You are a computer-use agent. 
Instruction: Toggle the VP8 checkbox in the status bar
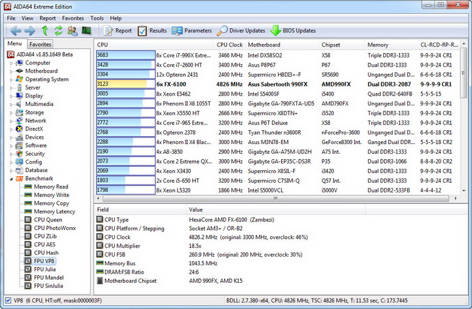(8, 300)
